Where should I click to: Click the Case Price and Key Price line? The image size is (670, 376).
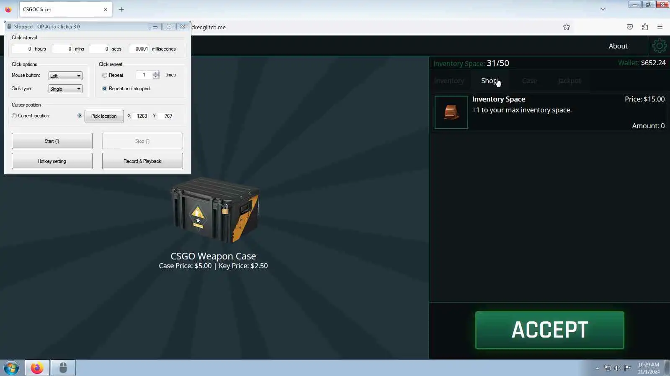tap(213, 266)
